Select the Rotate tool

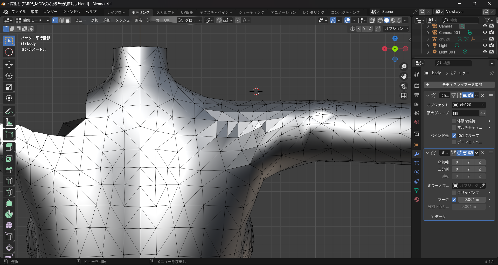point(9,76)
